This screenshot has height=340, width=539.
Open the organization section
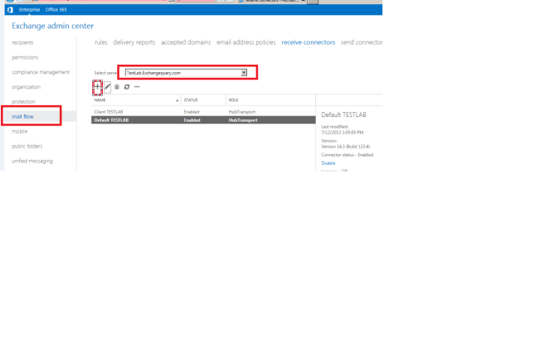point(27,87)
